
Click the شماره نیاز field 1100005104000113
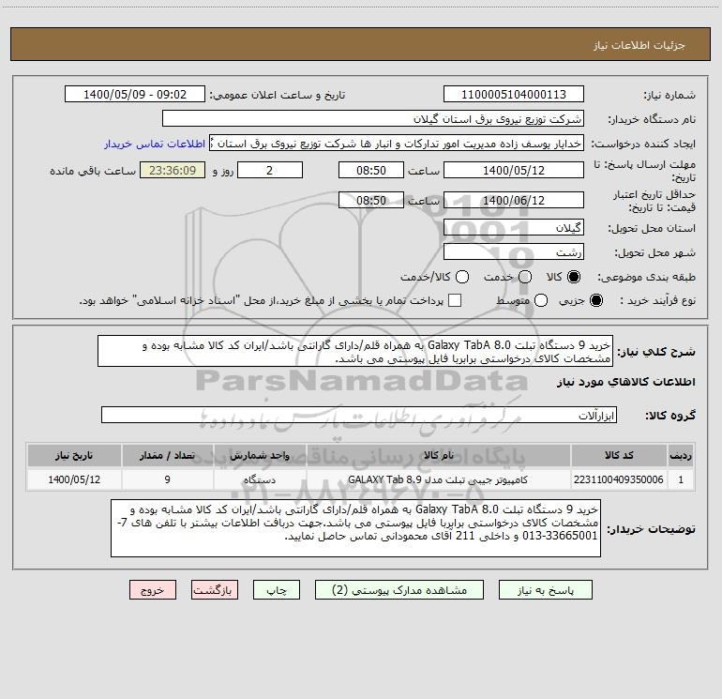pyautogui.click(x=514, y=94)
